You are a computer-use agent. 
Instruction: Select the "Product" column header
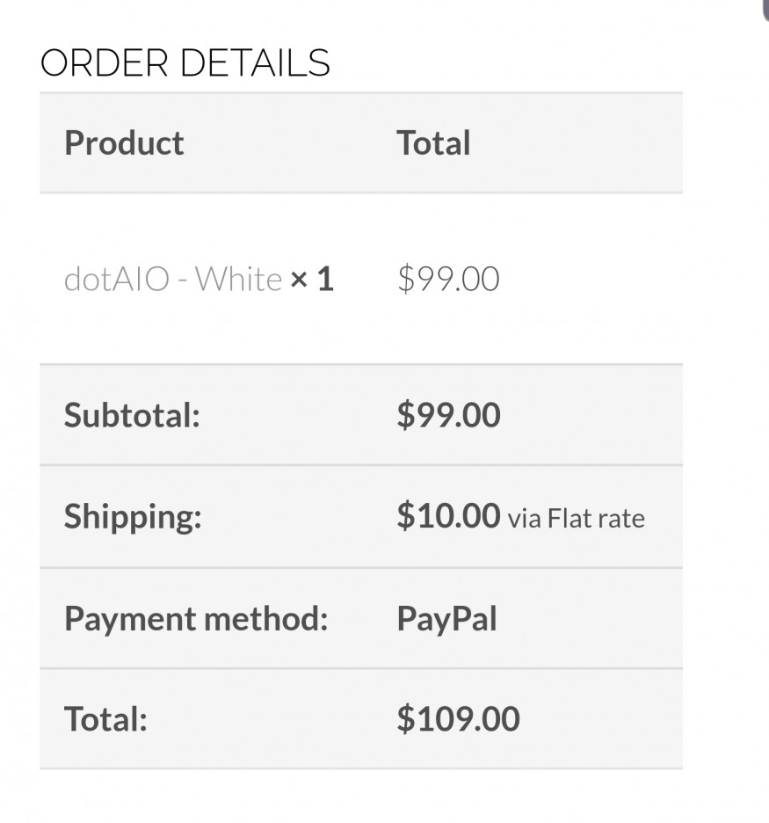tap(124, 143)
